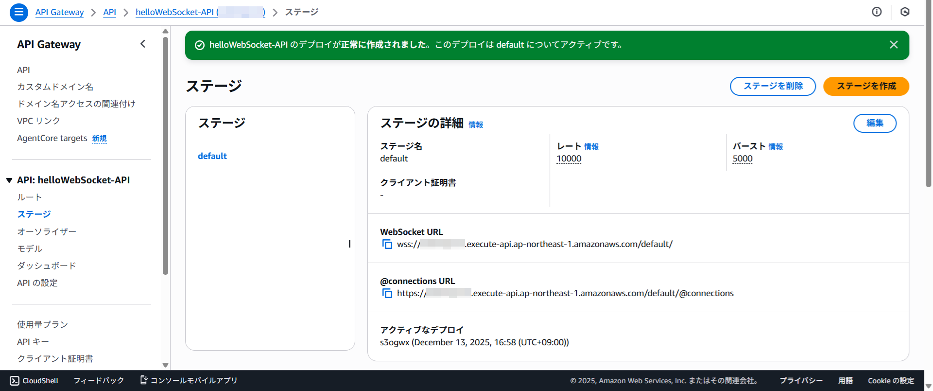Viewport: 933px width, 391px height.
Task: Click the API Gateway breadcrumb link
Action: (x=59, y=12)
